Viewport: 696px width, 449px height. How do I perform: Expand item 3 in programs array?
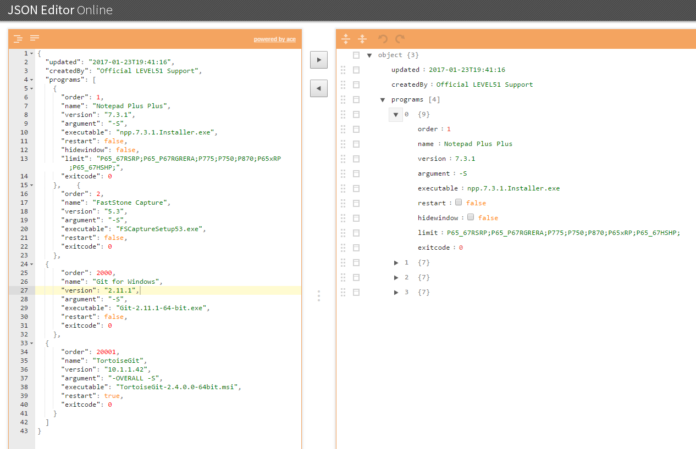(x=396, y=293)
